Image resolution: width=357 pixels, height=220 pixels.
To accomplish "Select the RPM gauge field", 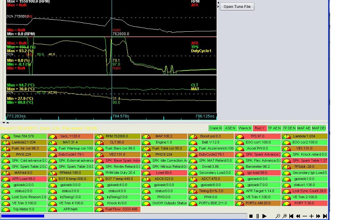I will [117, 136].
